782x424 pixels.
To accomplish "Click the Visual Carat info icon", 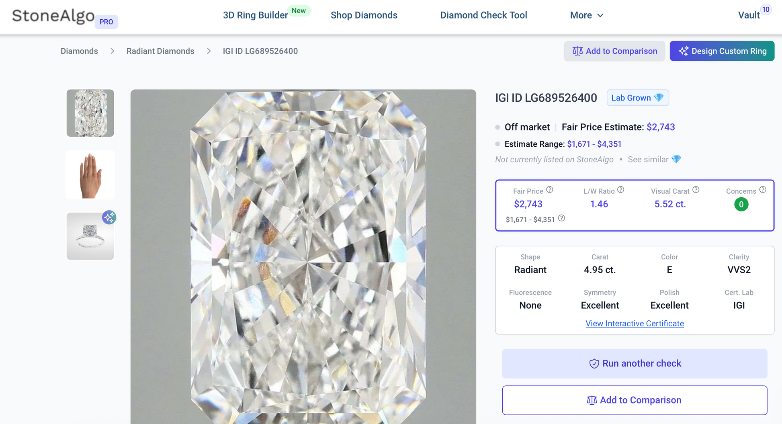I will coord(696,190).
